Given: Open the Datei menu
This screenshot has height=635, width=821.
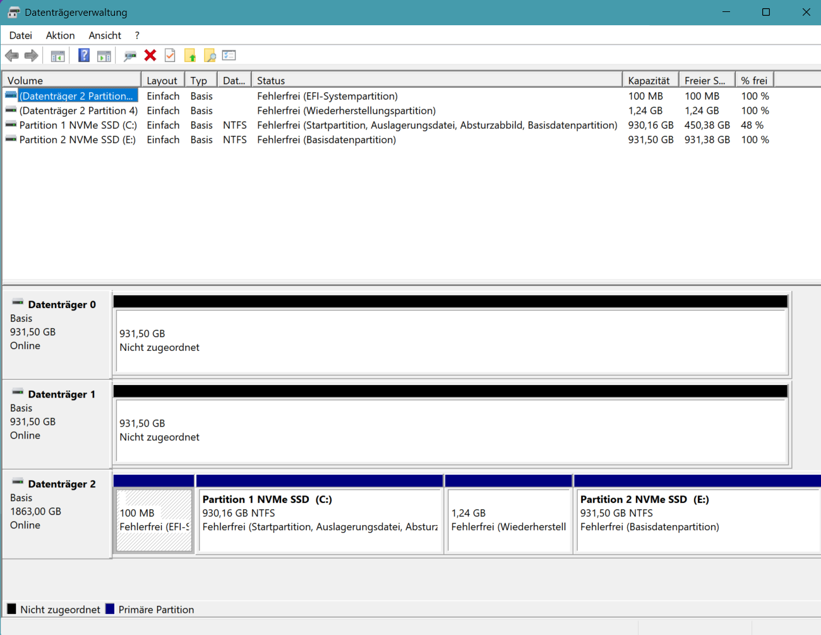Looking at the screenshot, I should (20, 35).
